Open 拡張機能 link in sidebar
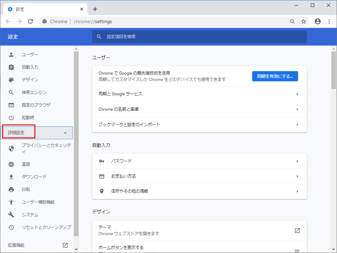This screenshot has height=253, width=337. click(16, 245)
